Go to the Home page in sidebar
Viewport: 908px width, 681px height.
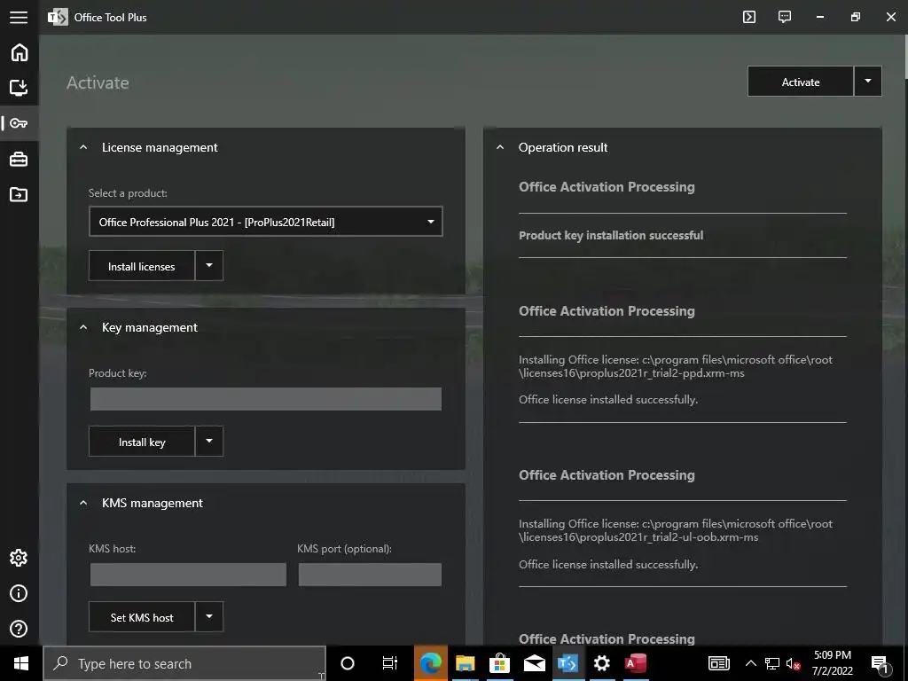tap(20, 52)
